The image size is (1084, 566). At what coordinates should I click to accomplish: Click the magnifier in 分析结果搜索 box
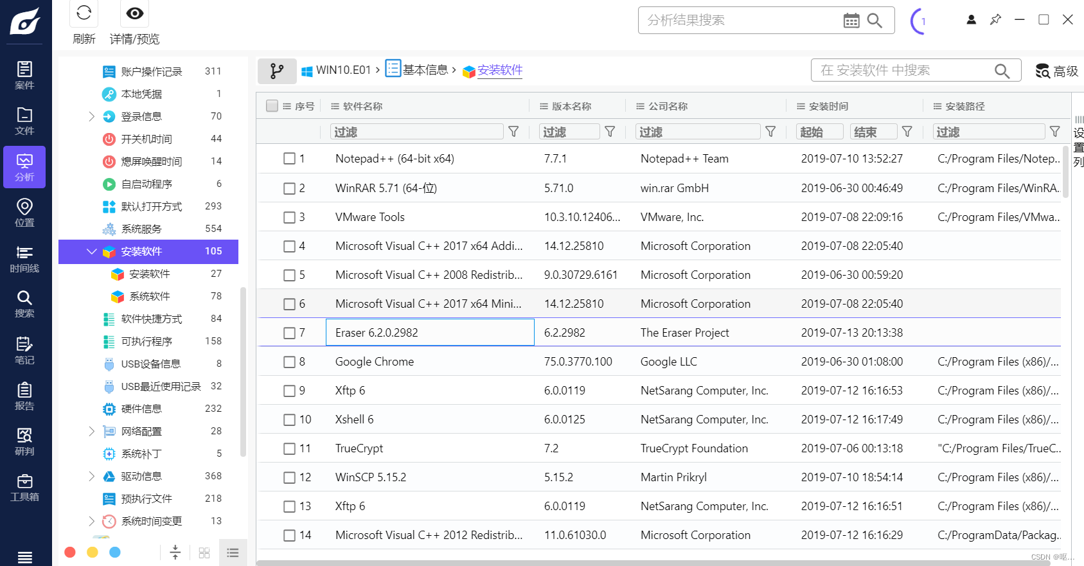tap(875, 21)
